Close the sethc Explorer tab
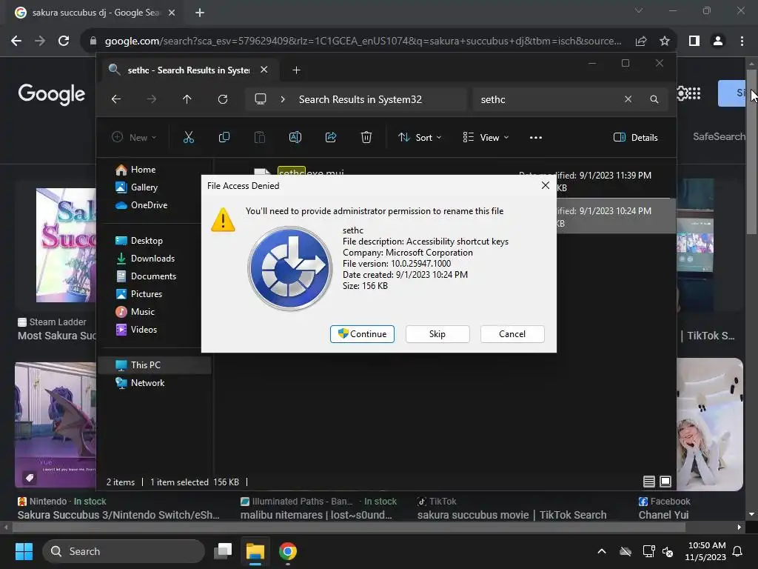Image resolution: width=758 pixels, height=569 pixels. [x=264, y=70]
